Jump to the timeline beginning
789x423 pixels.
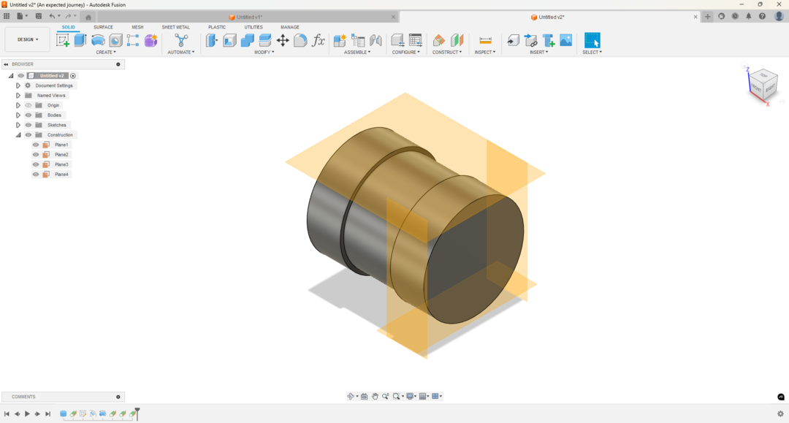[x=7, y=414]
